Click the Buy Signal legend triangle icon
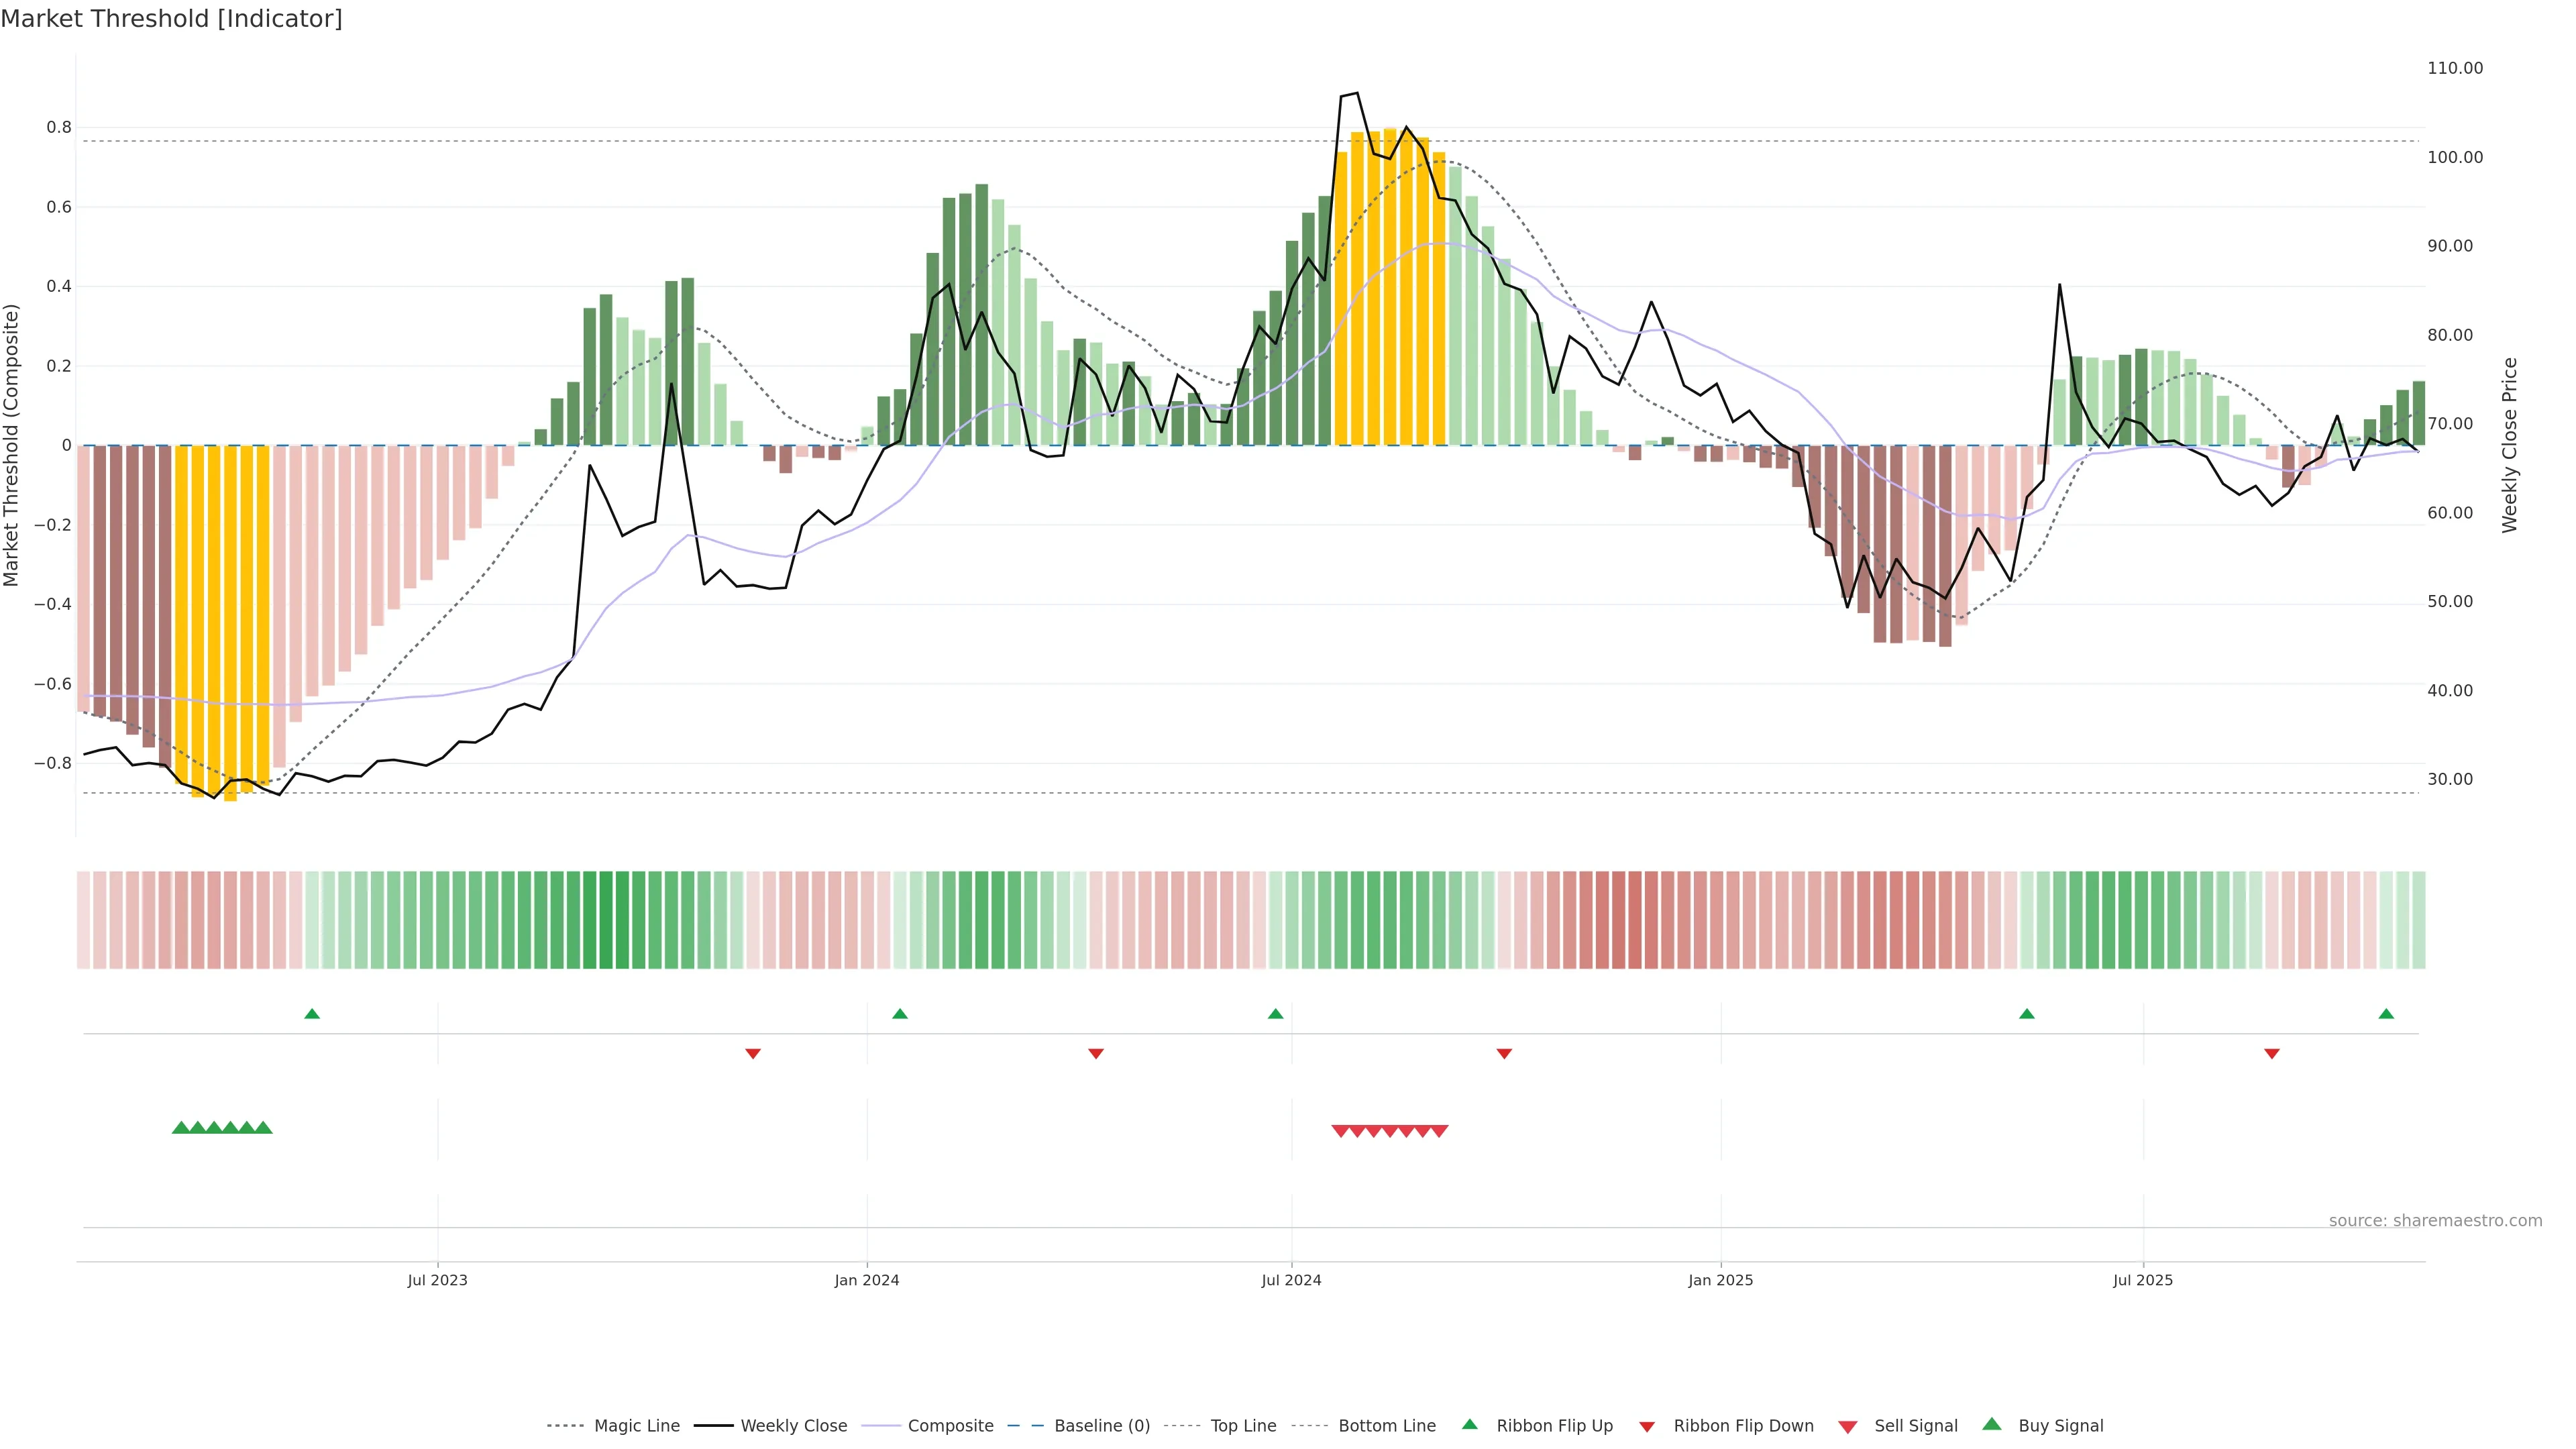This screenshot has width=2576, height=1449. coord(1991,1424)
